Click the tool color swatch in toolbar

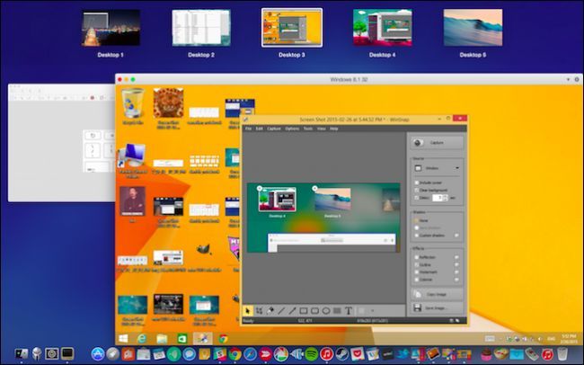point(362,310)
